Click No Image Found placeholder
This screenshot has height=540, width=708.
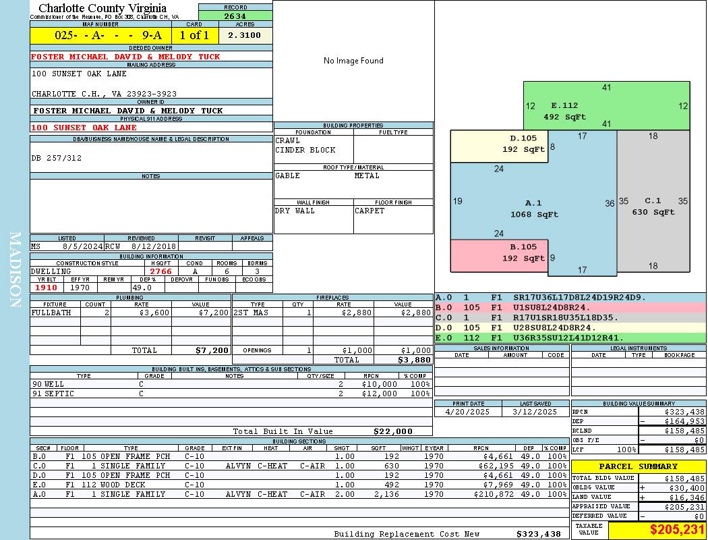point(353,61)
